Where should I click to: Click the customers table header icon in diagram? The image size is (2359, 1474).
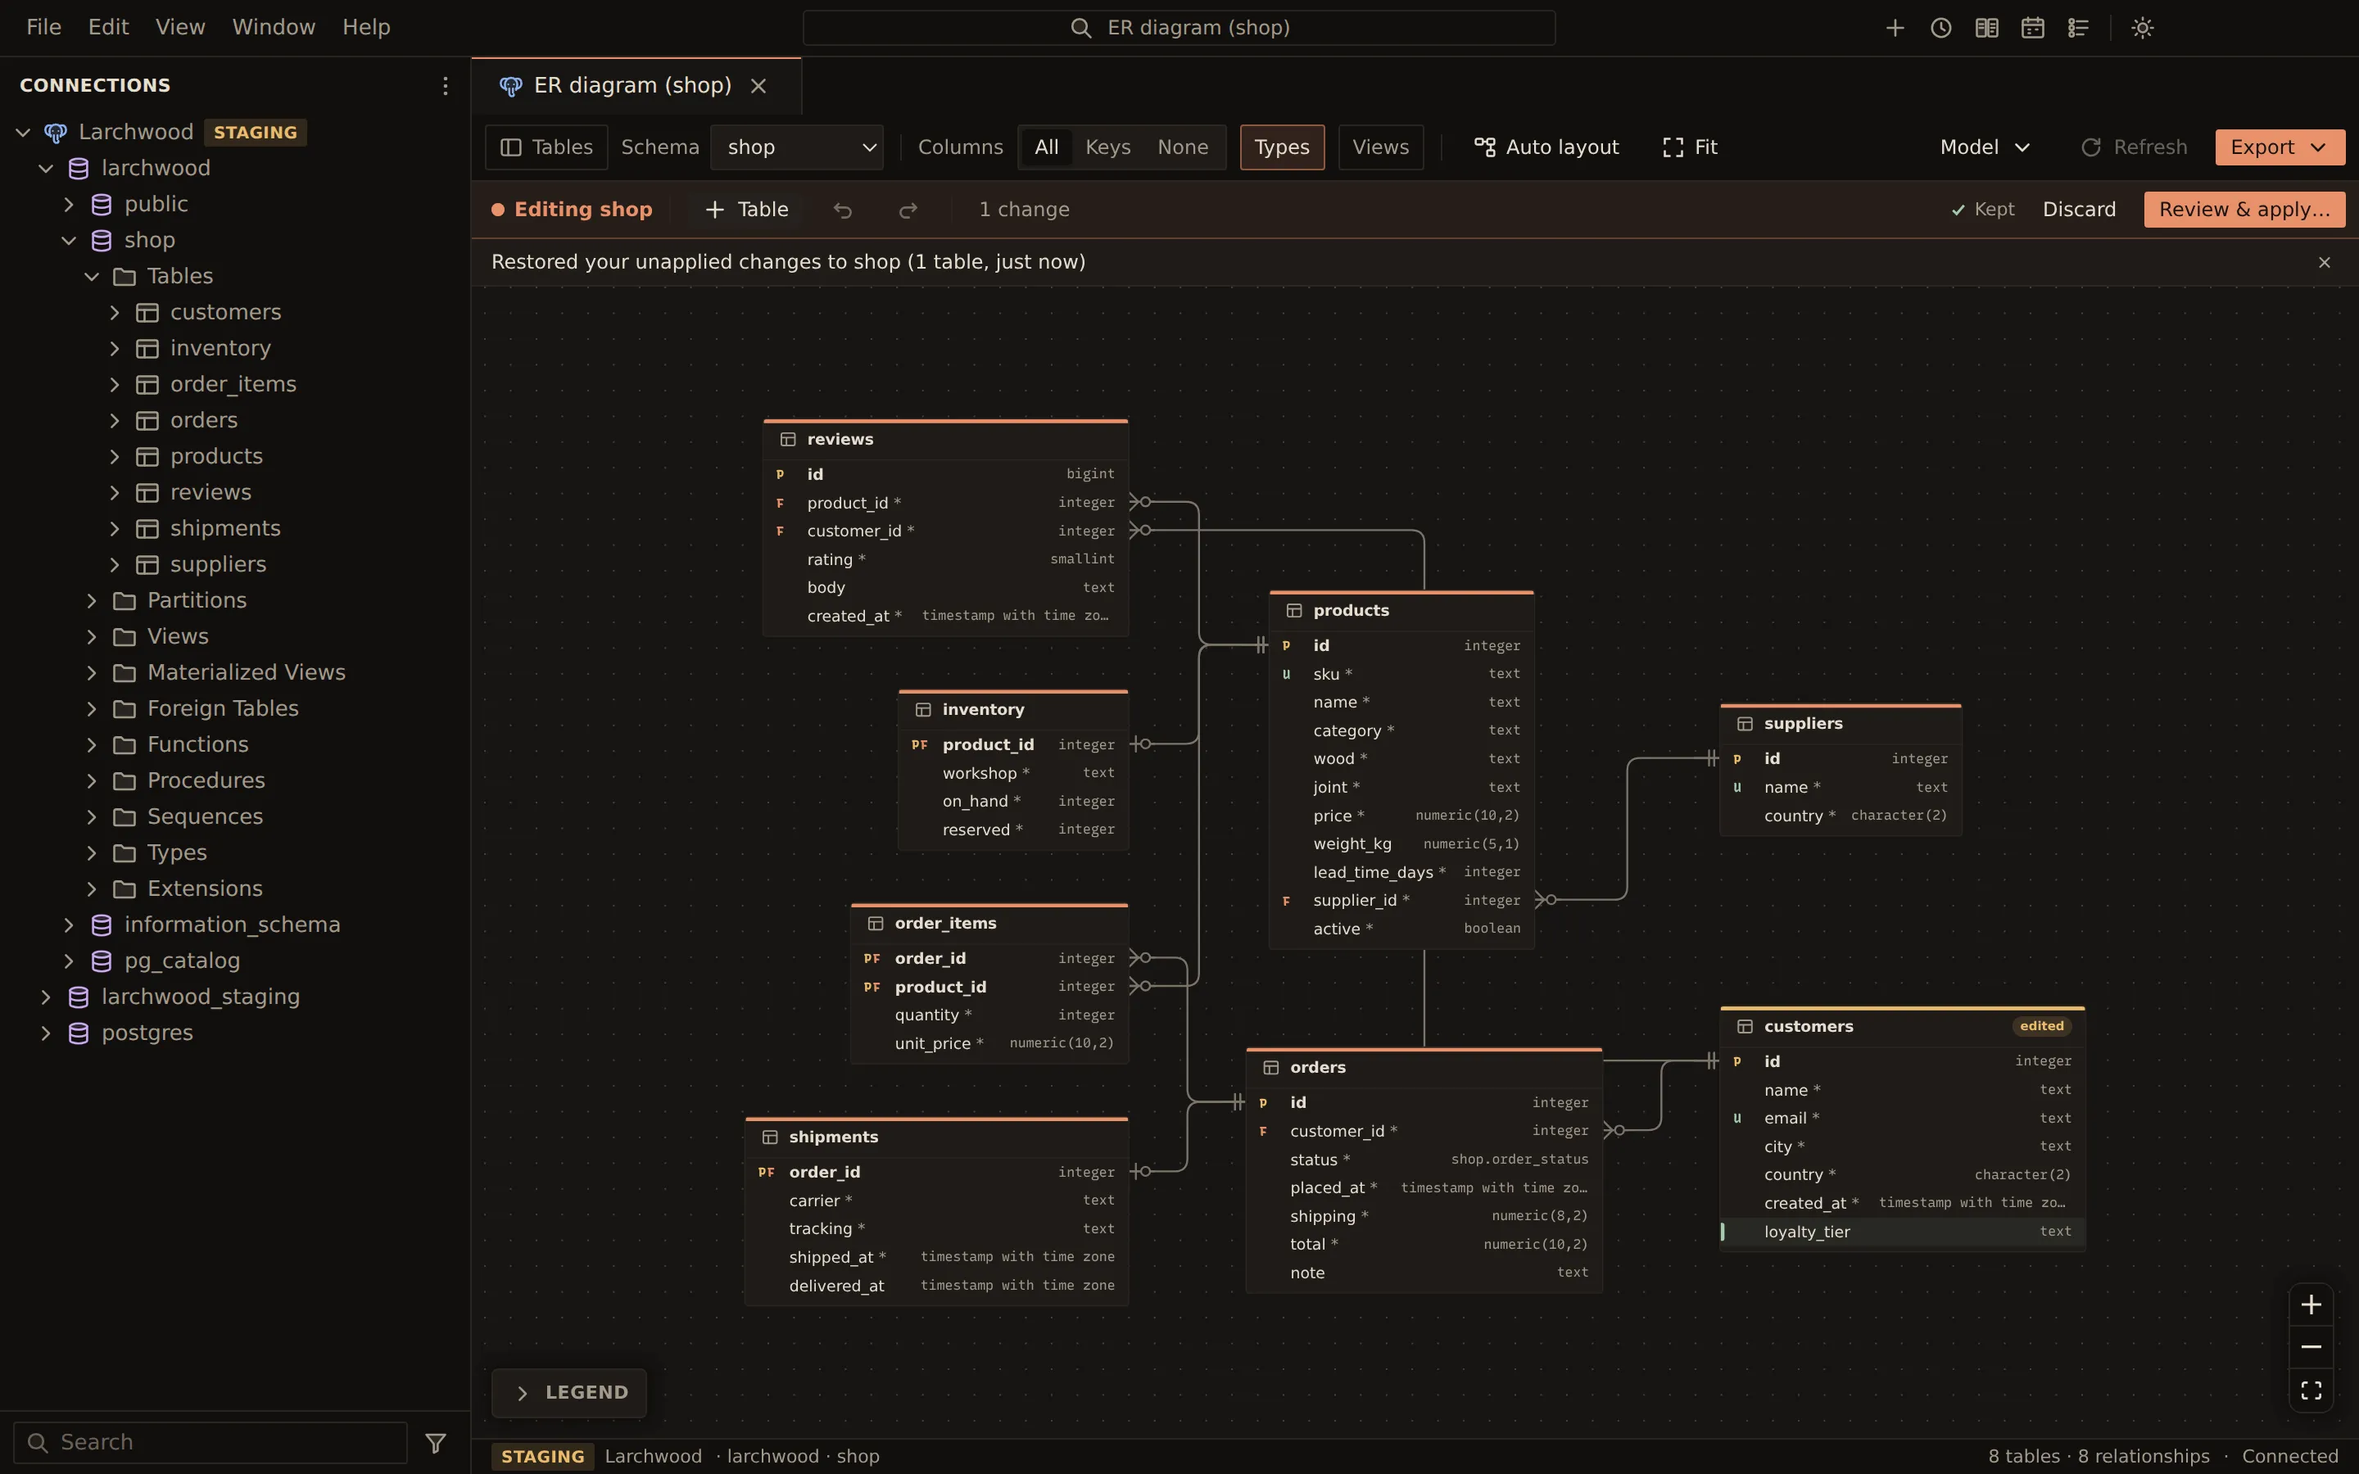click(x=1745, y=1027)
